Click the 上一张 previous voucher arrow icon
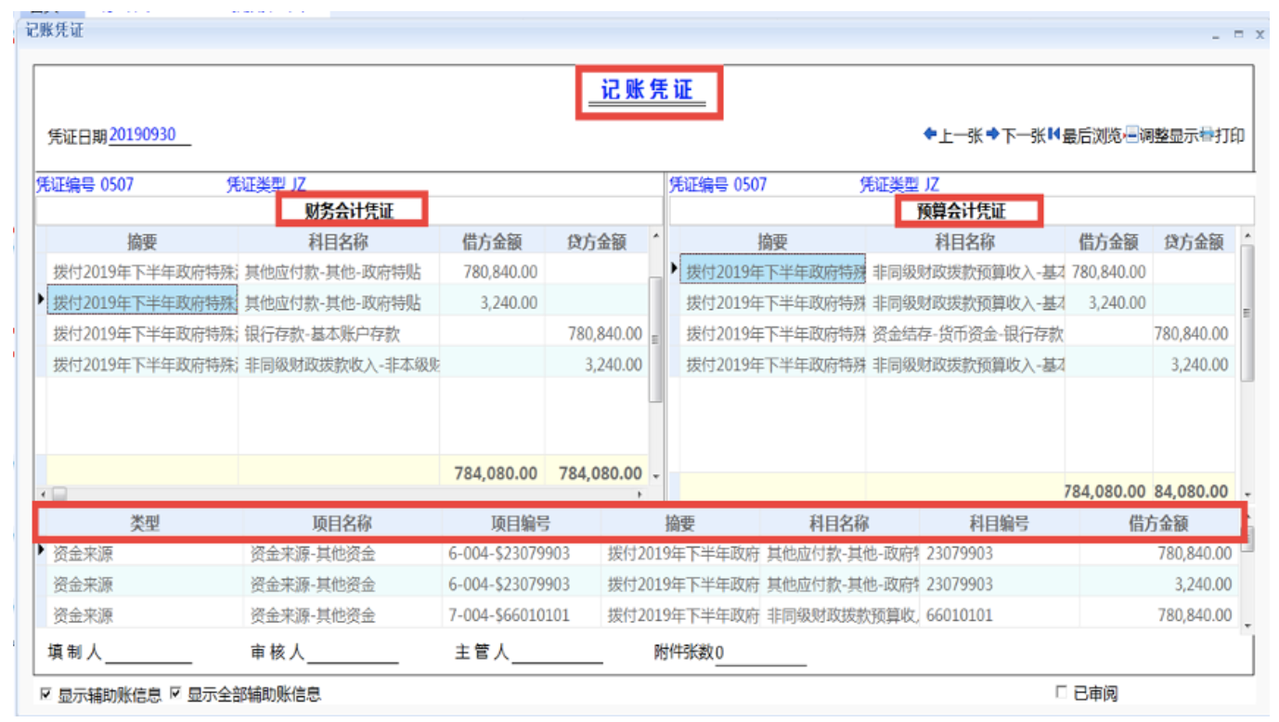 [930, 135]
